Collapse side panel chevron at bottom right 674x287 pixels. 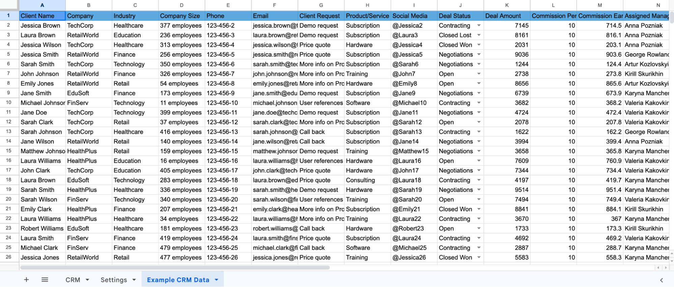662,280
